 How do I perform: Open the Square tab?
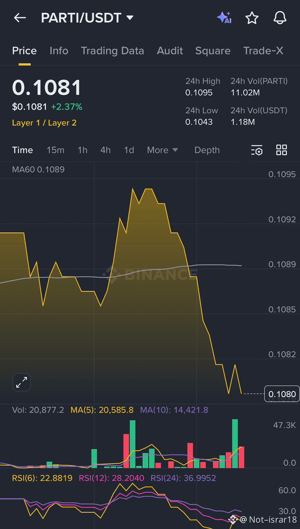(x=213, y=51)
